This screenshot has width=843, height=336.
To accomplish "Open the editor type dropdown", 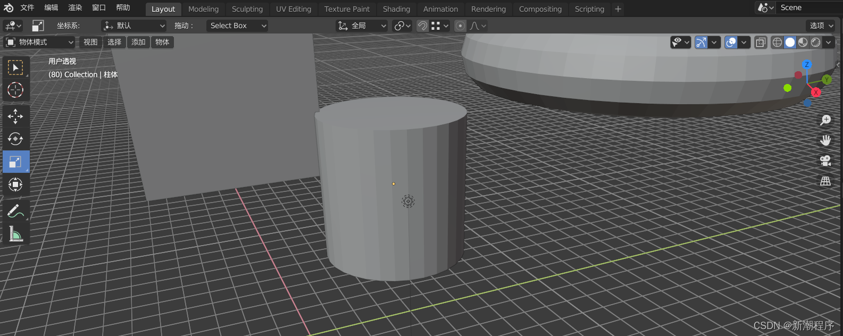I will pos(13,26).
